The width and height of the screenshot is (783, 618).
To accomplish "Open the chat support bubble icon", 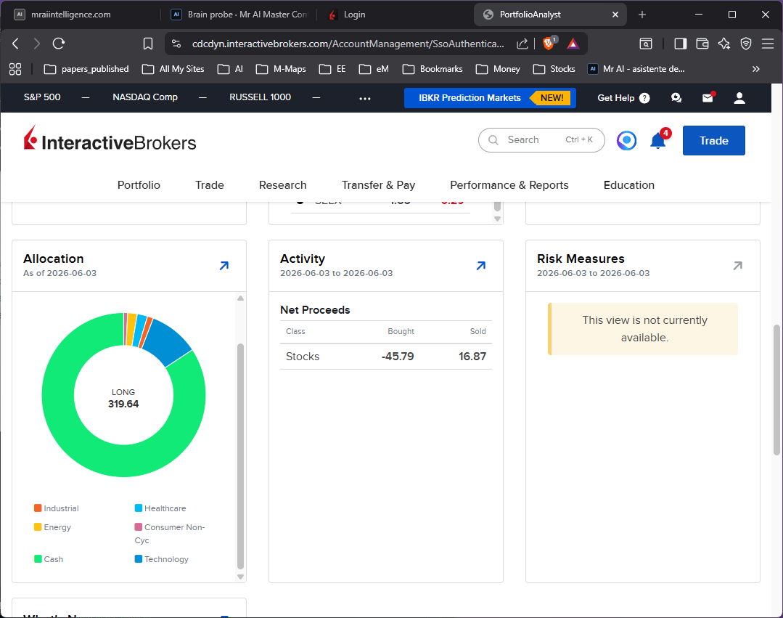I will pyautogui.click(x=676, y=98).
